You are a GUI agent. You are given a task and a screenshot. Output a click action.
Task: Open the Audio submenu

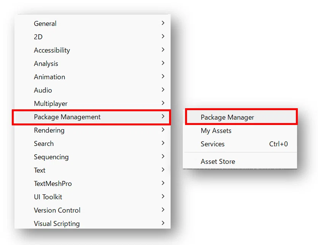coord(93,90)
